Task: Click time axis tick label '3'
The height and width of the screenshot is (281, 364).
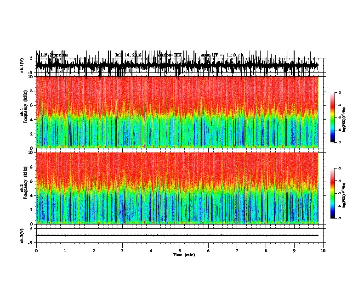Action: tap(122, 251)
